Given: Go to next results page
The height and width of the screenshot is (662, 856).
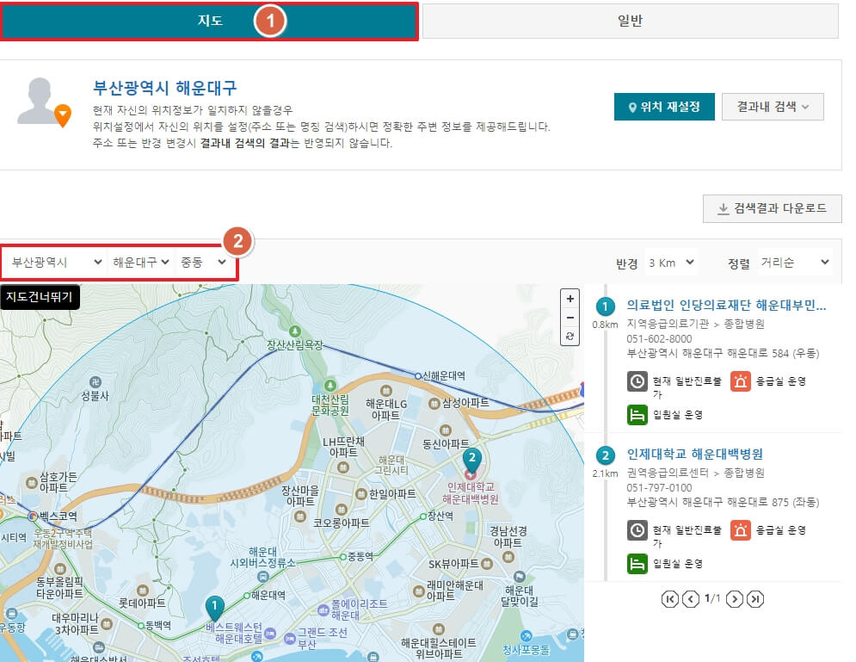Looking at the screenshot, I should (735, 599).
